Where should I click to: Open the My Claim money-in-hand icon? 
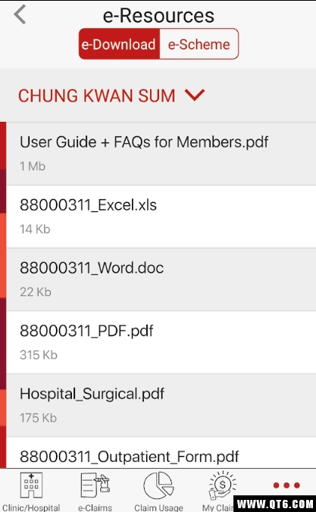(x=222, y=485)
